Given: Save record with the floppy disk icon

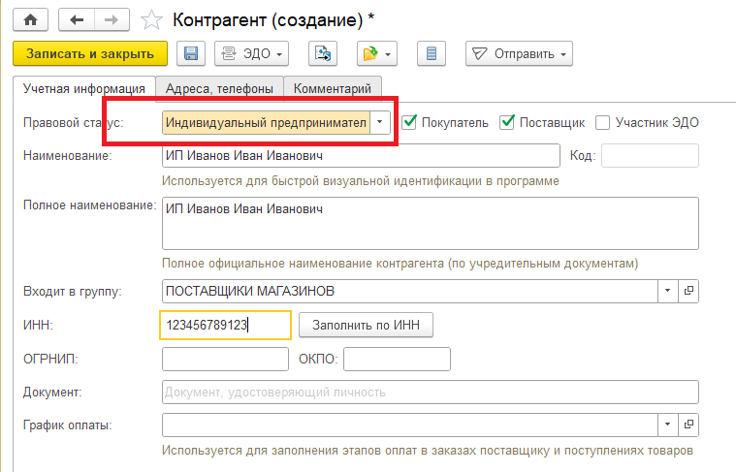Looking at the screenshot, I should click(x=190, y=53).
